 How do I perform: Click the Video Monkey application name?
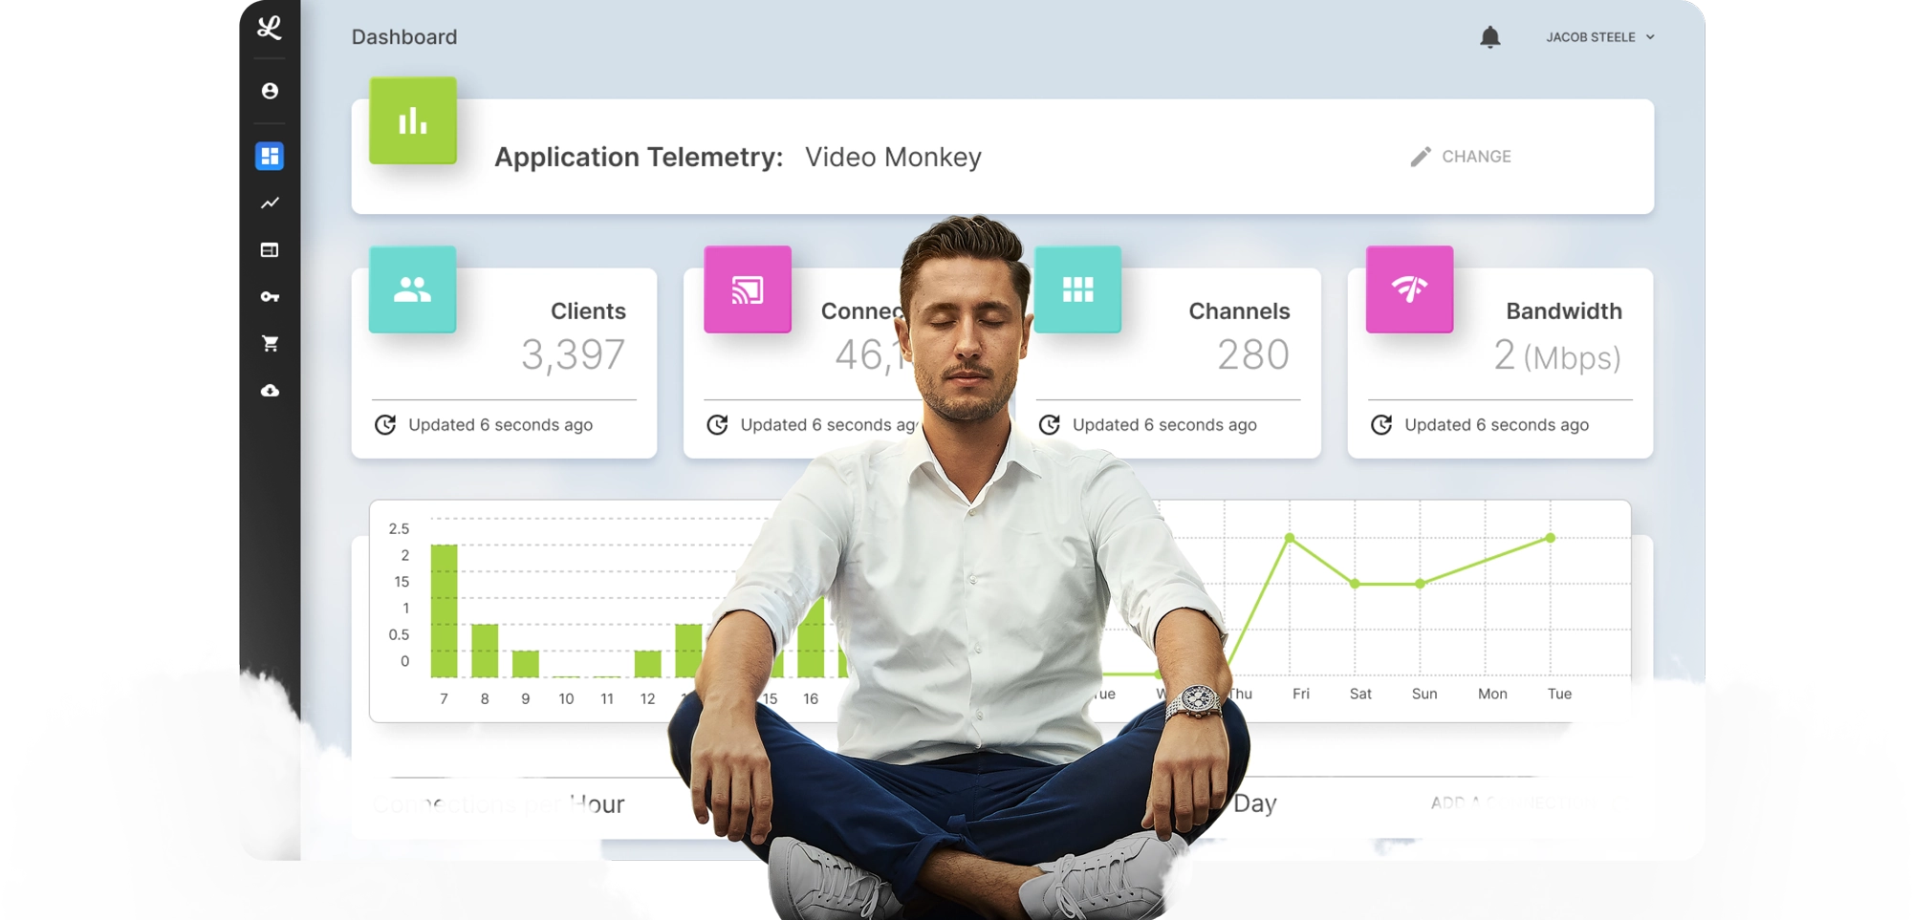coord(893,157)
